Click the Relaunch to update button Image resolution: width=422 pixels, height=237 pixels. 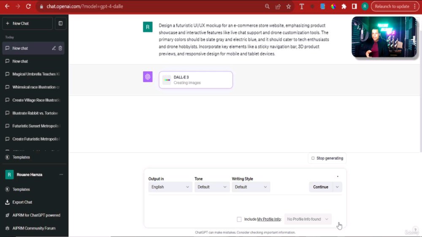point(392,6)
